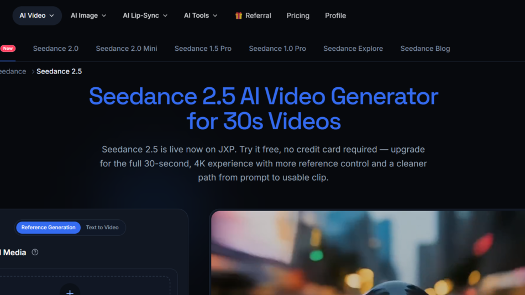Choose the Seedance 1.0 Pro tab

pyautogui.click(x=277, y=49)
